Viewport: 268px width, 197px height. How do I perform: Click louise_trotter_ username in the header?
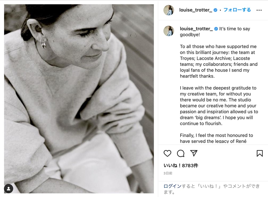196,10
